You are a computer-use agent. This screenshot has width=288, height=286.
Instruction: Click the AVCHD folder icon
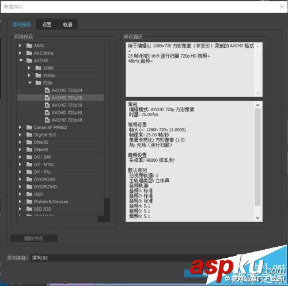29,60
